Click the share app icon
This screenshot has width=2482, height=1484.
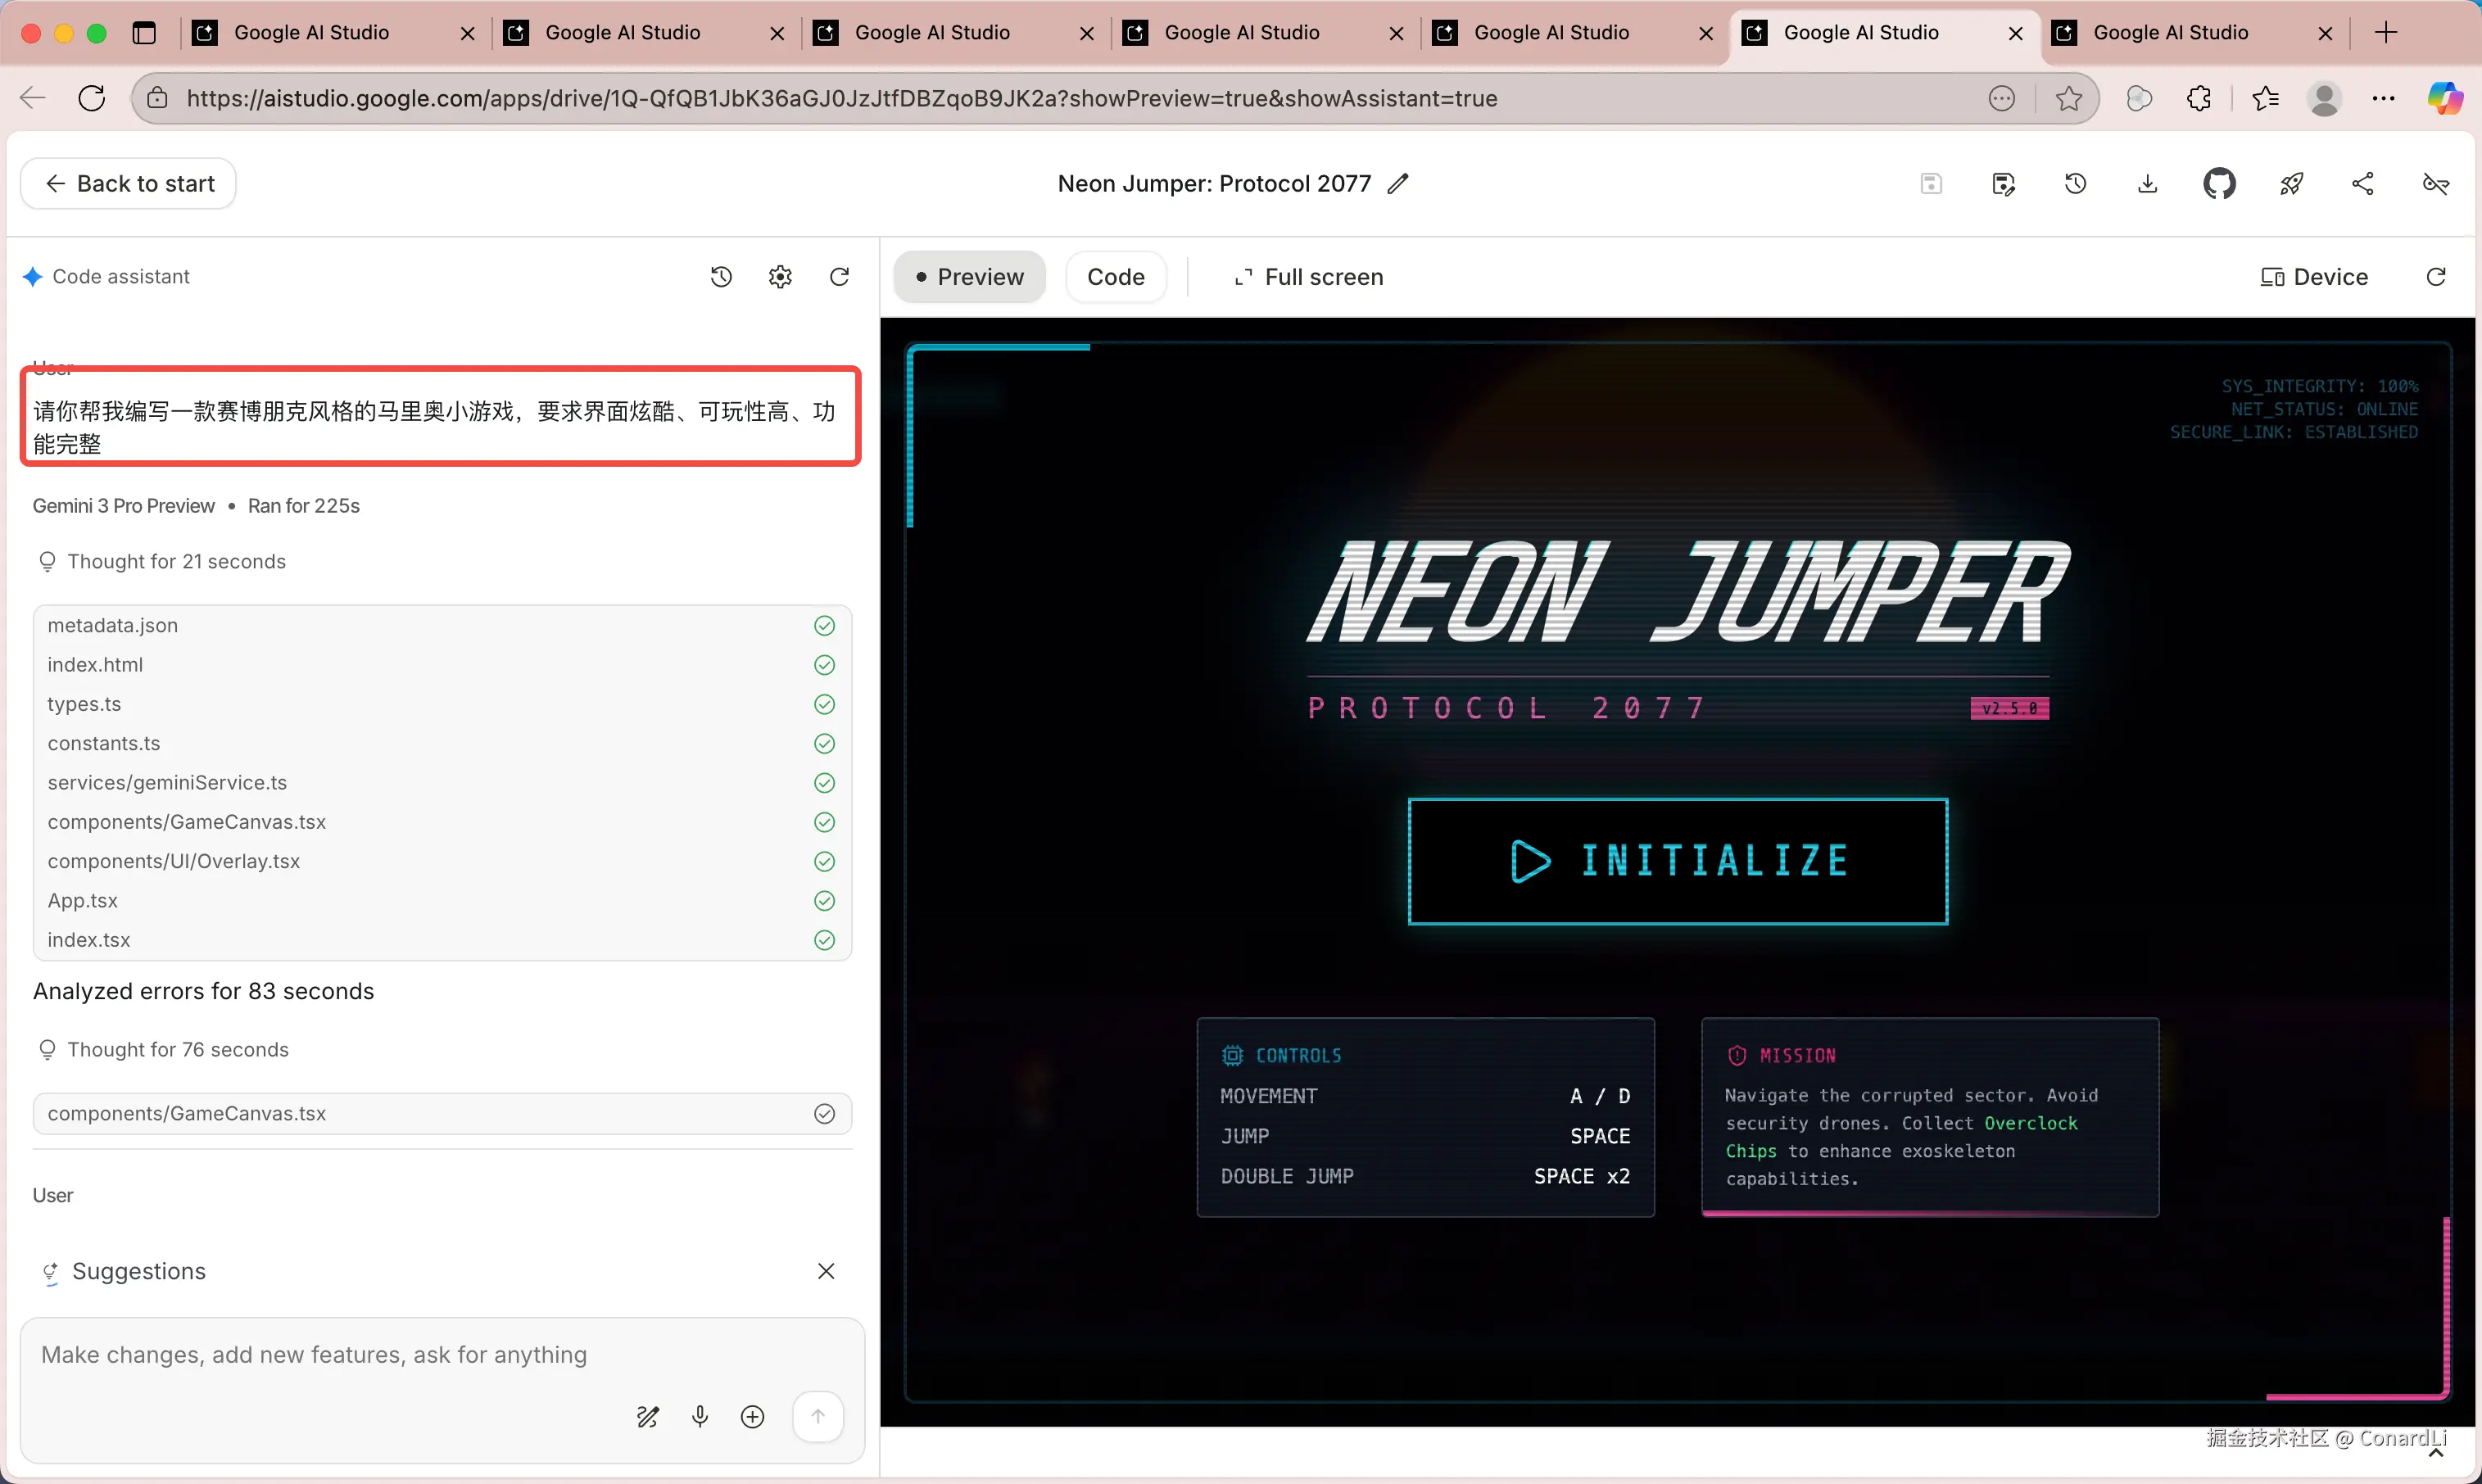[2363, 184]
